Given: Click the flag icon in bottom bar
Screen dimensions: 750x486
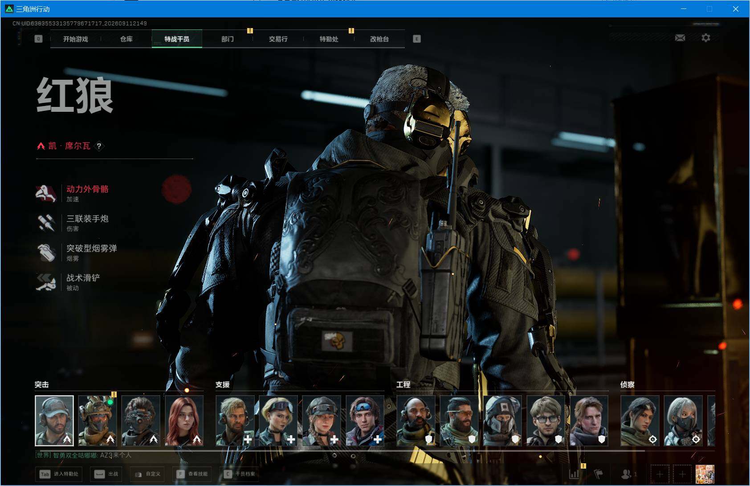Looking at the screenshot, I should 599,474.
